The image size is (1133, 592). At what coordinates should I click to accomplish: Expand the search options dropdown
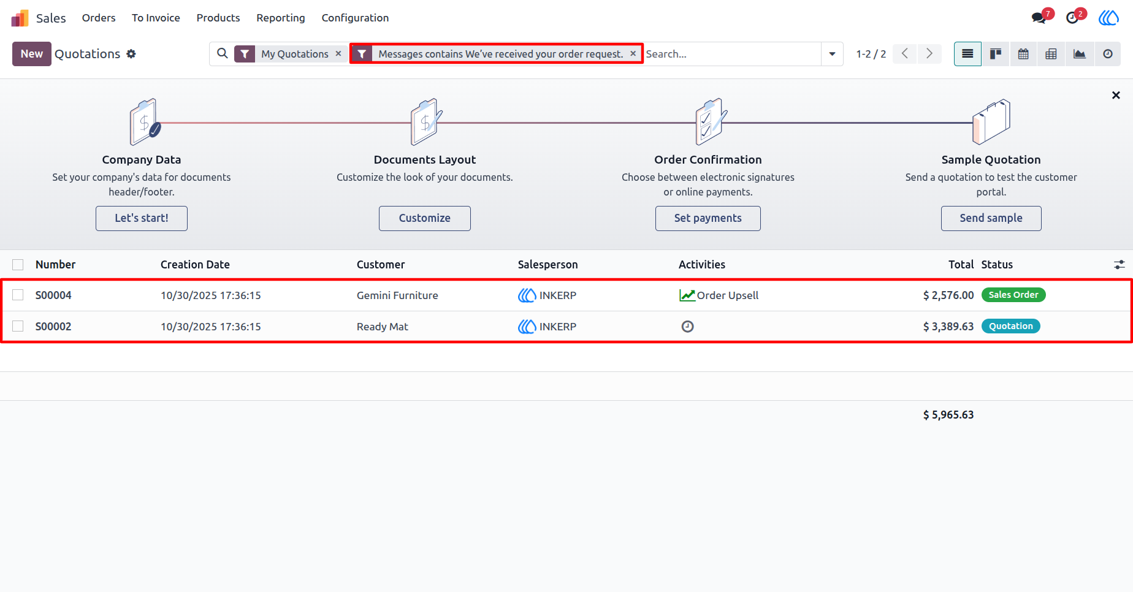[832, 54]
